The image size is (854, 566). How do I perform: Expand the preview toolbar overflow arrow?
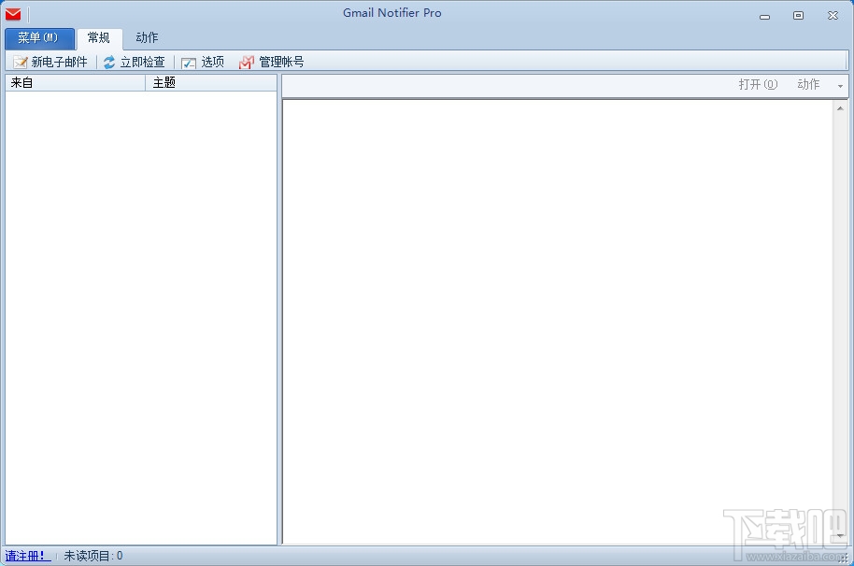(x=840, y=87)
